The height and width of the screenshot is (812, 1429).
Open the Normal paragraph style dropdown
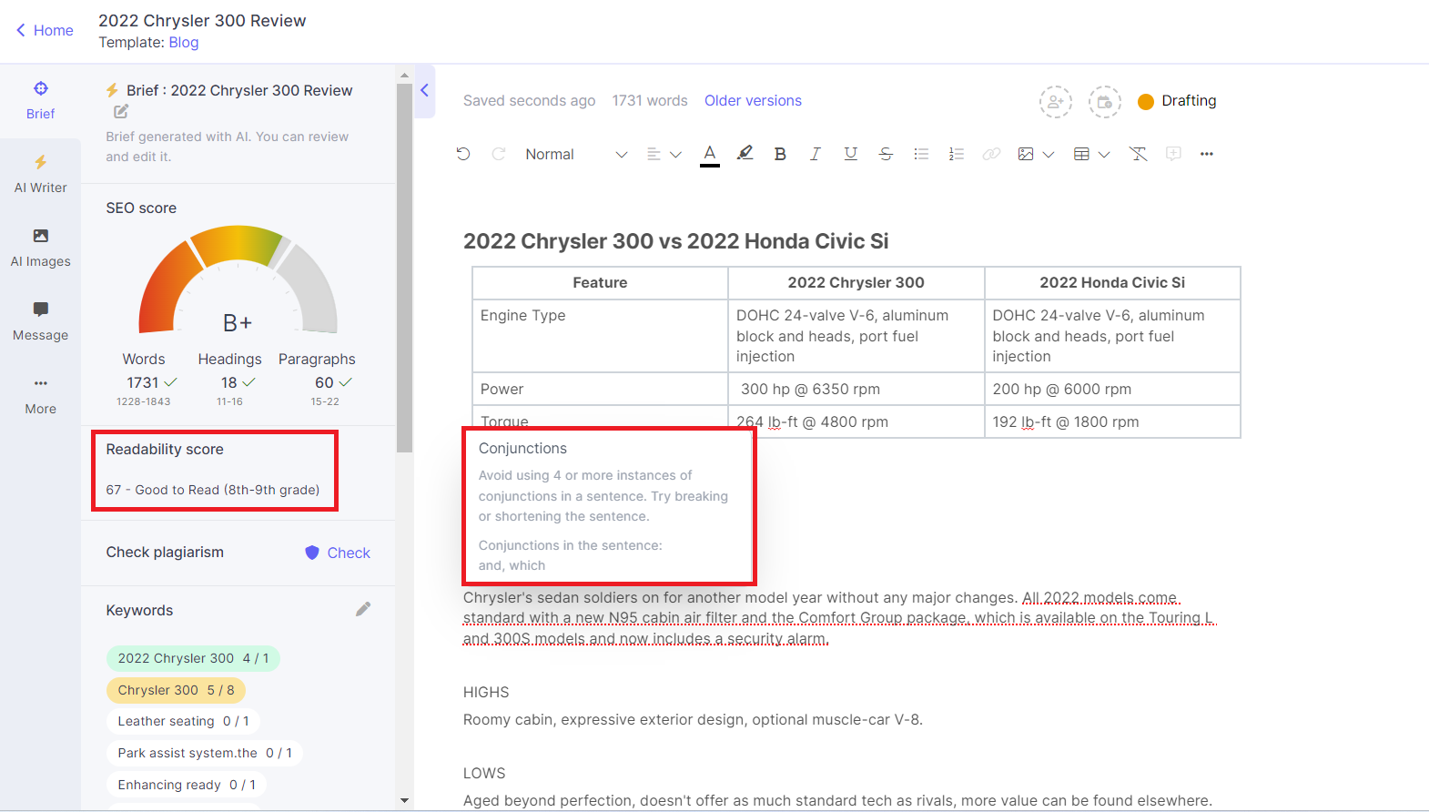576,154
